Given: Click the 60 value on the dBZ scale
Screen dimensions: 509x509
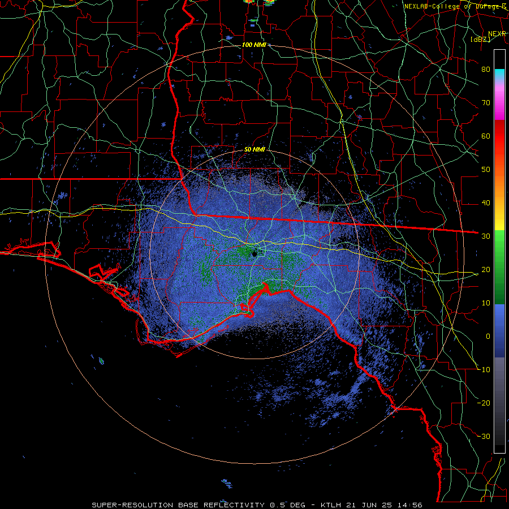Looking at the screenshot, I should click(x=486, y=136).
